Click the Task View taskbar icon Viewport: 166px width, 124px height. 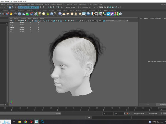14,122
